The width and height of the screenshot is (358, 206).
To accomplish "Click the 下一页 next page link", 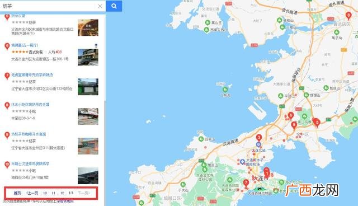I will [84, 193].
